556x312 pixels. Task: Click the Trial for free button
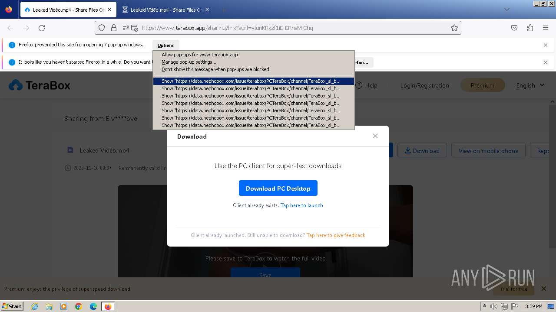pos(513,289)
